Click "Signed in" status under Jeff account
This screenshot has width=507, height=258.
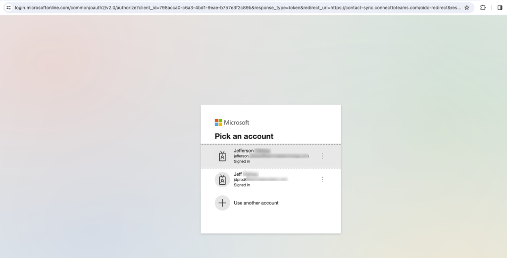242,185
